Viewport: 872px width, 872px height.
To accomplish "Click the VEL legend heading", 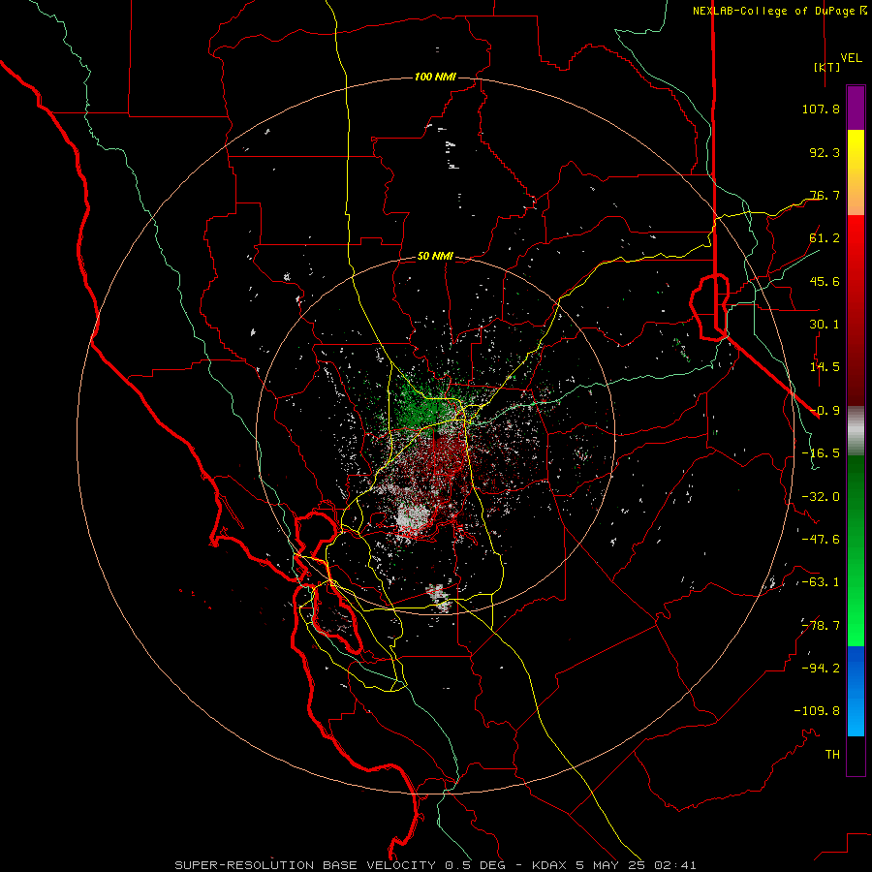I will tap(852, 58).
